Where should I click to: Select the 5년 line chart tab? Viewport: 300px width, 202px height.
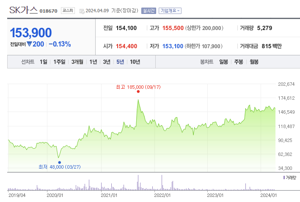click(x=120, y=62)
